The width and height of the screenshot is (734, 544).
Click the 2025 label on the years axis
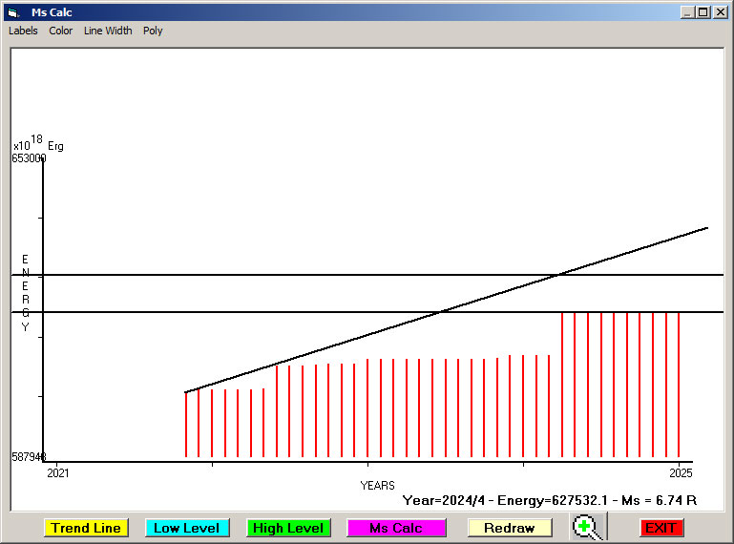pyautogui.click(x=681, y=472)
